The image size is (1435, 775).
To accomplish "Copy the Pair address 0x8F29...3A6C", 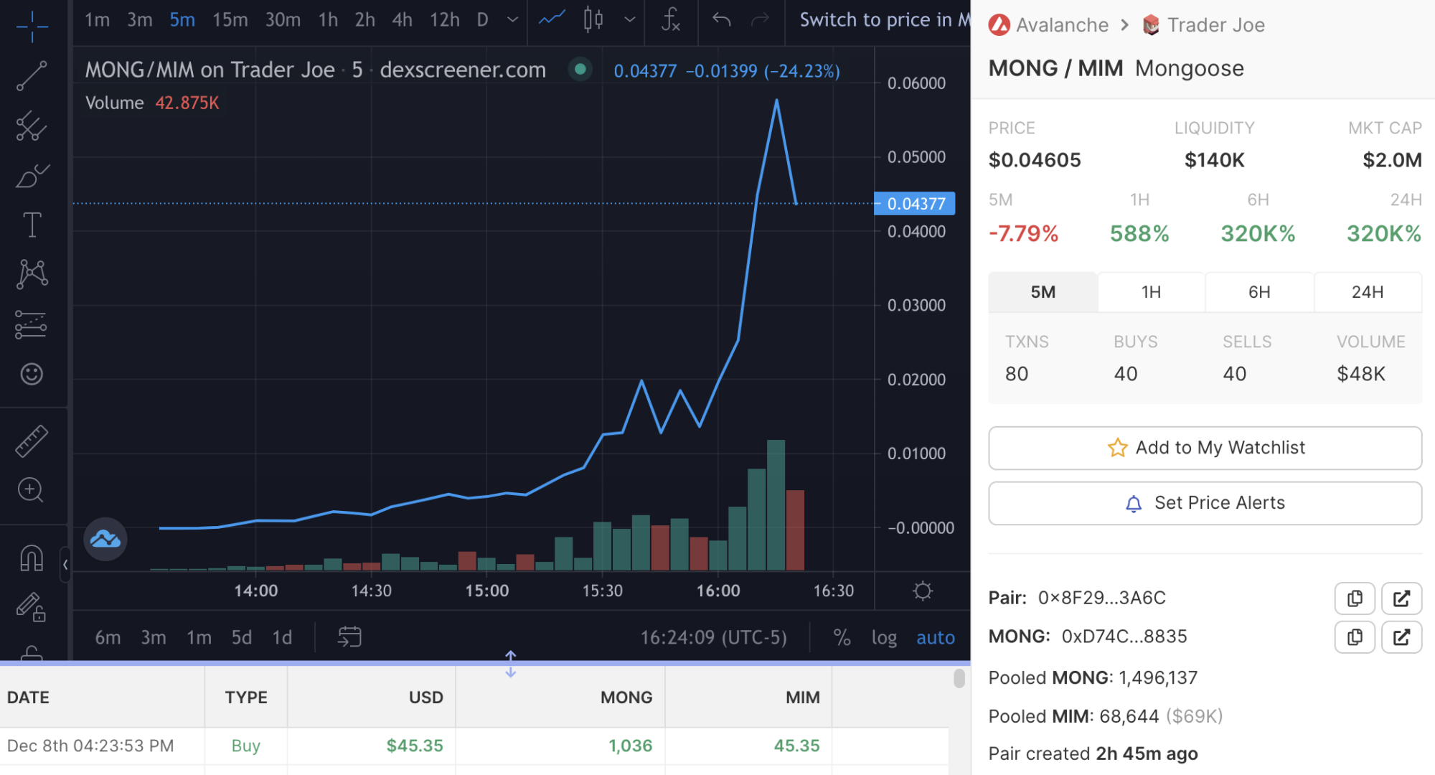I will (1355, 598).
